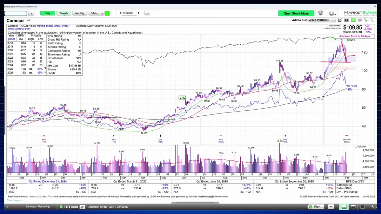Expand the 5 Min interval dropdown
Image resolution: width=381 pixels, height=214 pixels.
pos(102,13)
